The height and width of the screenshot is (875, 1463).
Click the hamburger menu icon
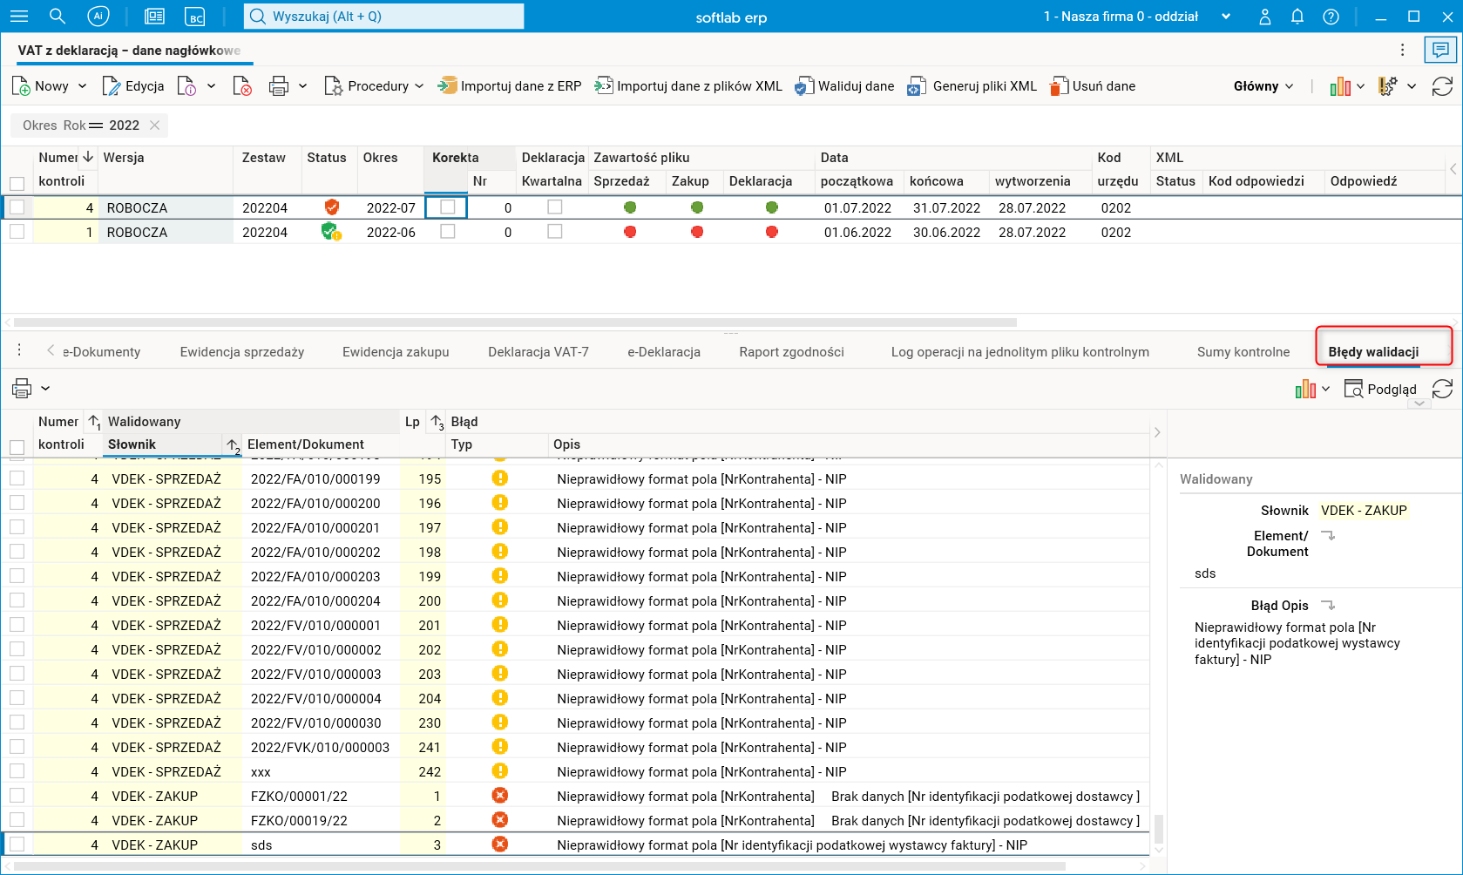pos(19,17)
